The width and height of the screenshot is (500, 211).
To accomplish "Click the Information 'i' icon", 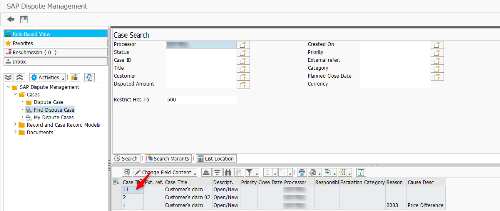I will [x=361, y=172].
